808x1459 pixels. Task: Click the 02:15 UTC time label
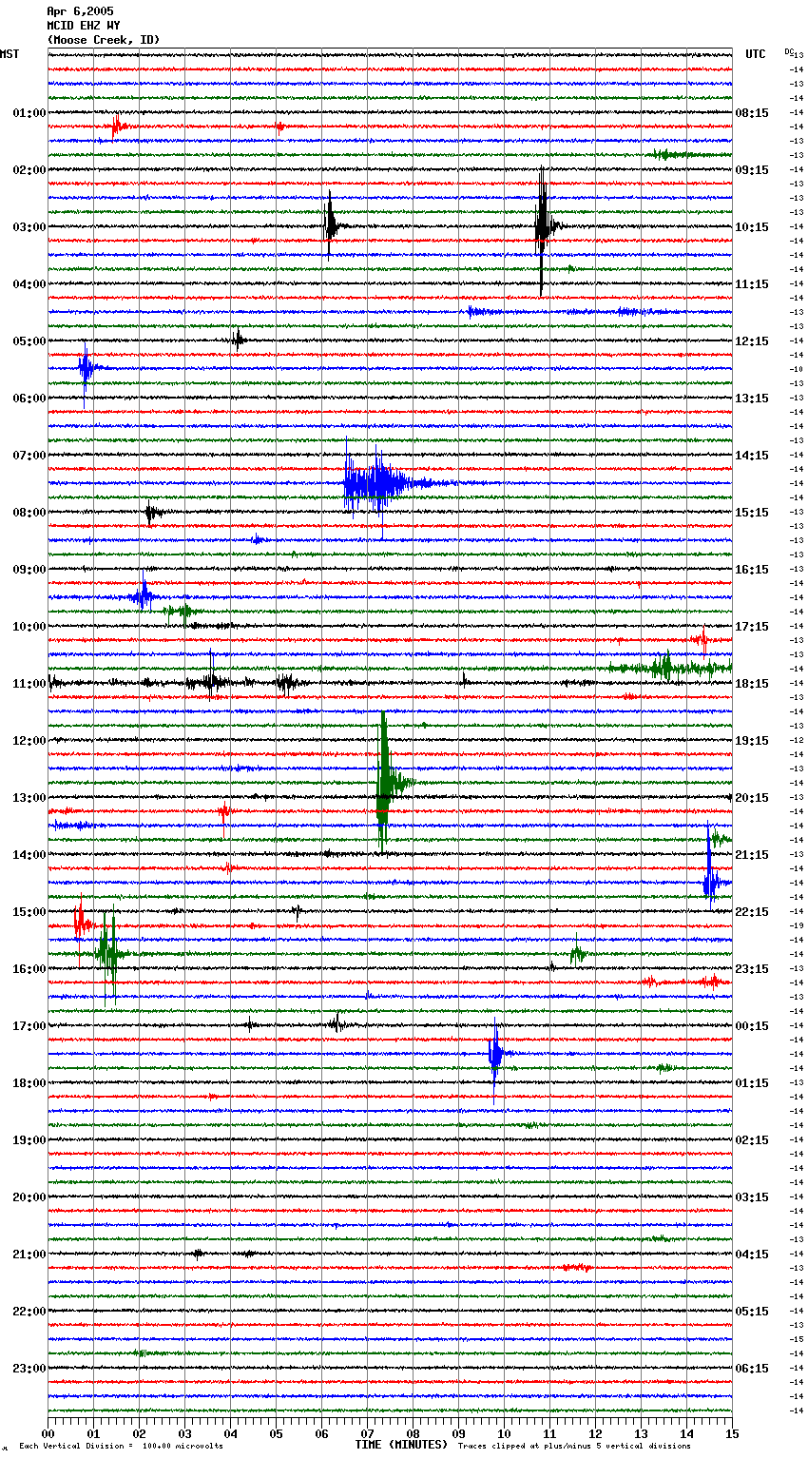(x=752, y=1140)
